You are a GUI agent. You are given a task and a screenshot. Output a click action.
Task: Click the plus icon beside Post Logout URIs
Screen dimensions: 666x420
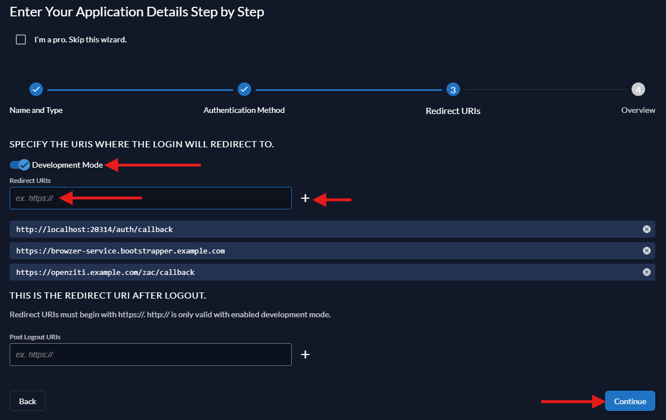tap(305, 354)
